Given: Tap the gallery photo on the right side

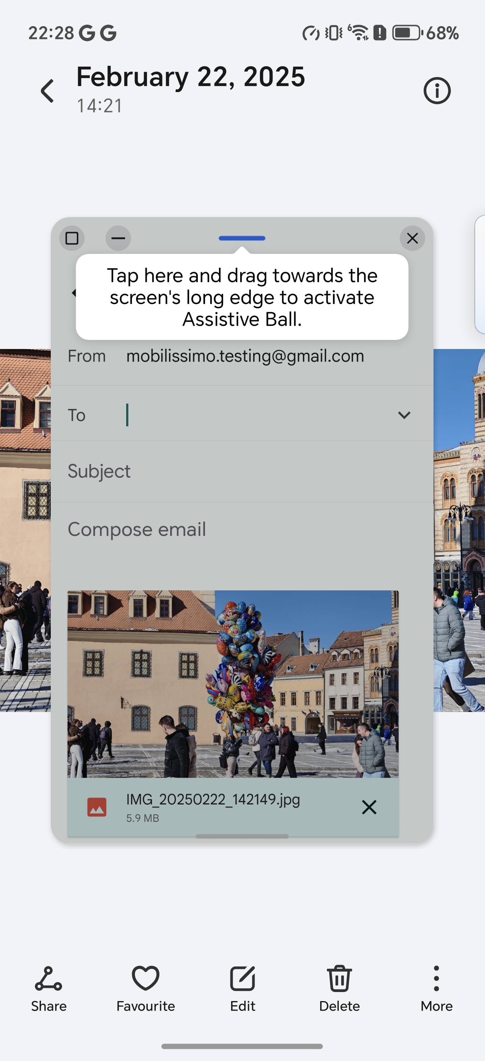Looking at the screenshot, I should pyautogui.click(x=459, y=530).
